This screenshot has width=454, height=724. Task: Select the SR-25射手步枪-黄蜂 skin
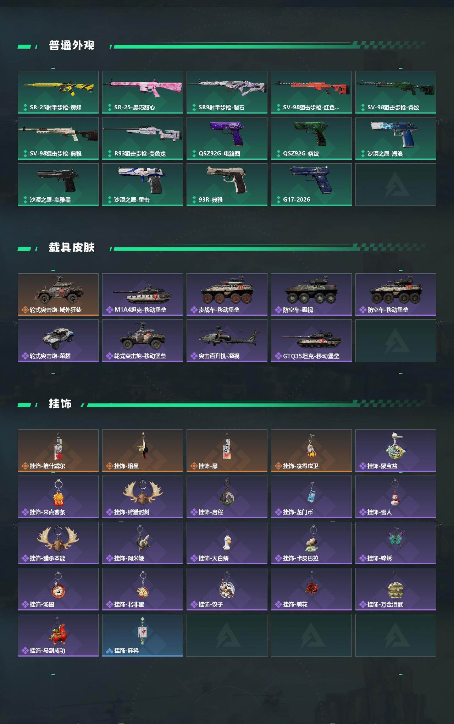[x=58, y=92]
